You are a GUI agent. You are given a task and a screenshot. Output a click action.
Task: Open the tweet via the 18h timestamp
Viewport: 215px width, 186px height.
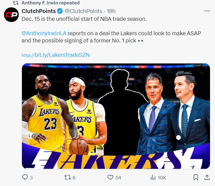point(111,11)
